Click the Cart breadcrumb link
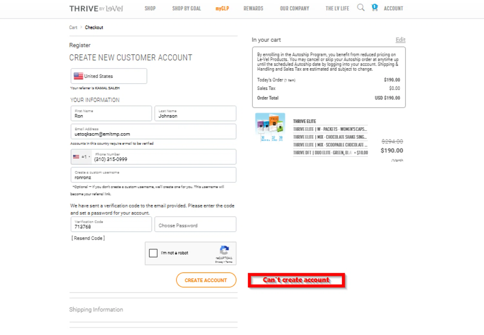 click(x=73, y=27)
